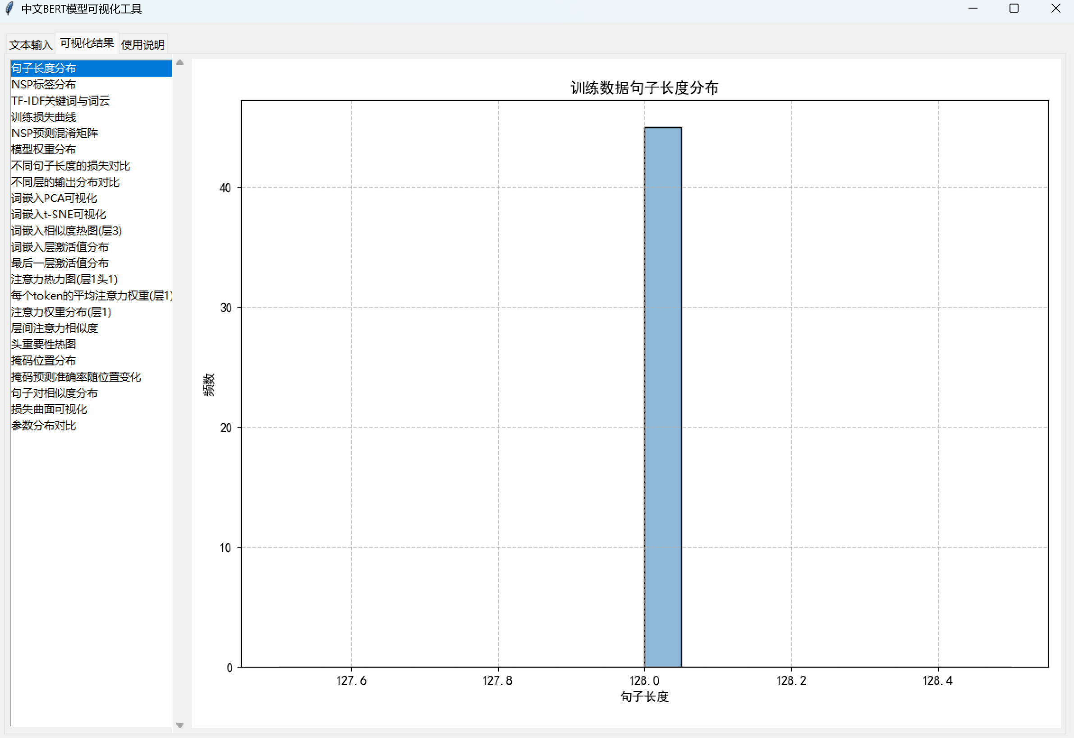The image size is (1074, 738).
Task: Click the feather app icon in title bar
Action: point(9,9)
